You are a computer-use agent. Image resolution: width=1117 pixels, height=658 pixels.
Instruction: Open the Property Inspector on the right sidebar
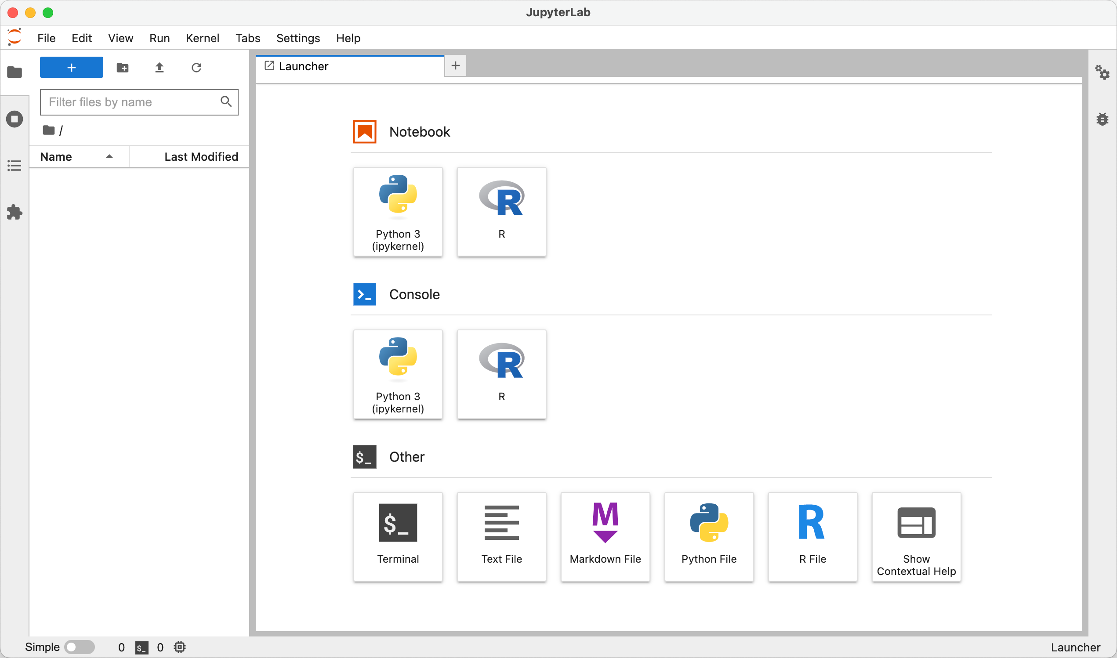[1103, 73]
